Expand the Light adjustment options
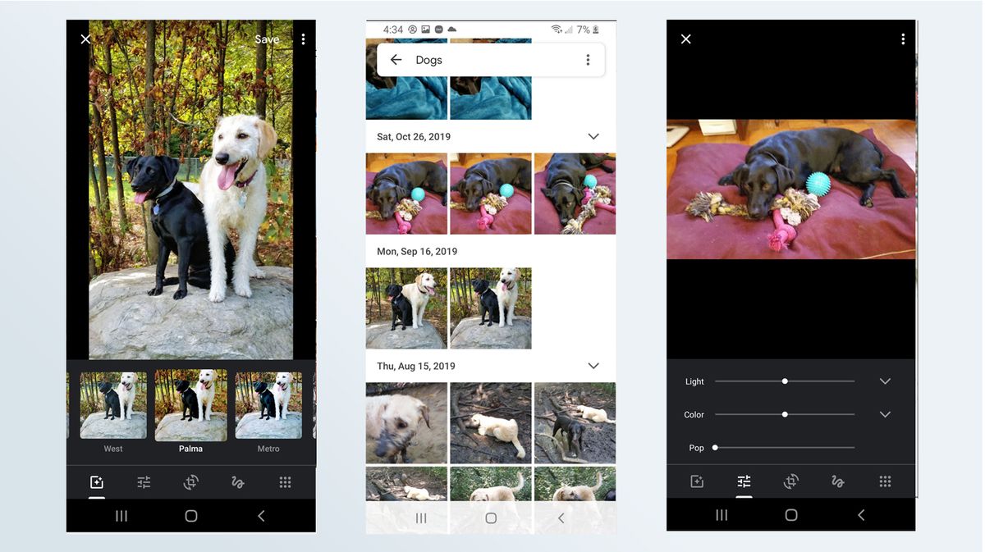The height and width of the screenshot is (552, 985). tap(885, 381)
